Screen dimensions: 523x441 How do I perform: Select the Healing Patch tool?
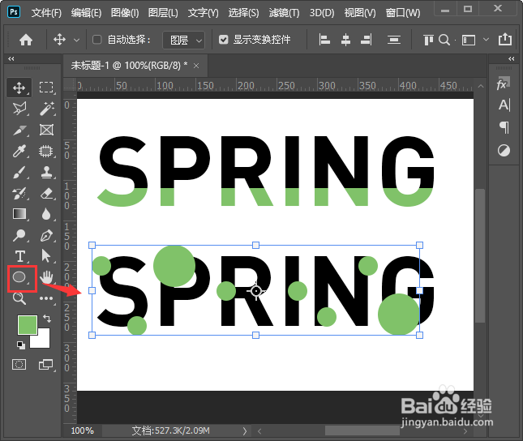click(x=46, y=151)
